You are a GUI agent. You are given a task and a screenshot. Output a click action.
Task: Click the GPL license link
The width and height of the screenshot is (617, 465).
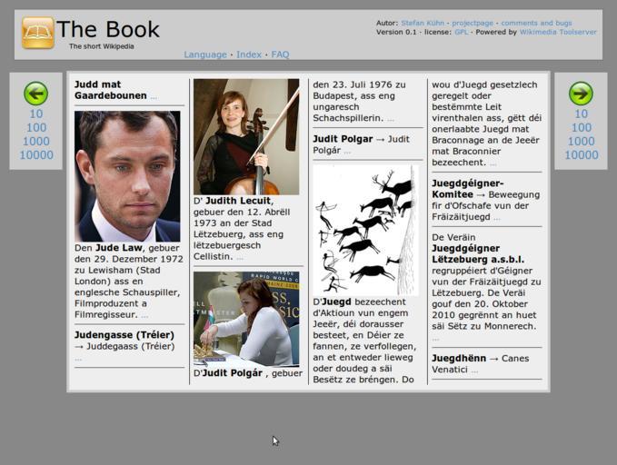tap(461, 33)
